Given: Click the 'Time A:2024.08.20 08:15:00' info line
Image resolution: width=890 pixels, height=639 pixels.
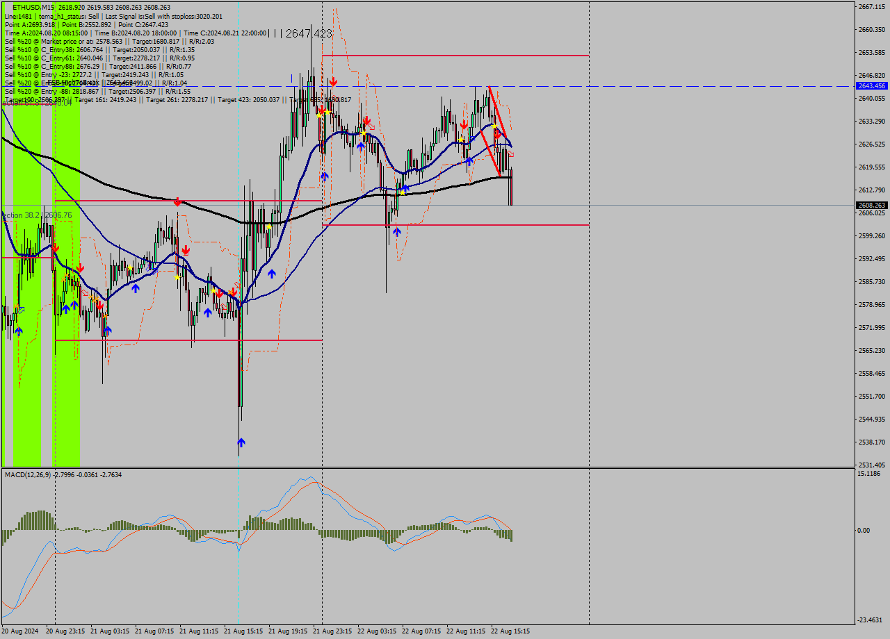Looking at the screenshot, I should pyautogui.click(x=136, y=33).
